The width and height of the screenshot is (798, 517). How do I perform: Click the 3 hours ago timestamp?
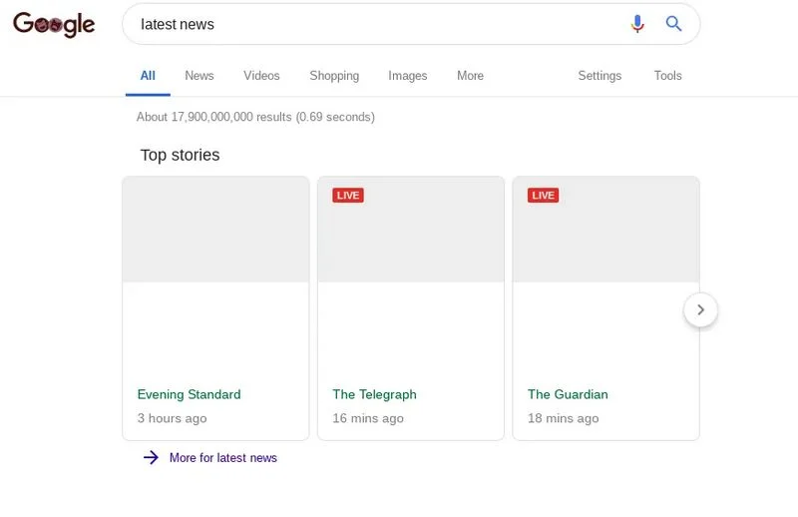coord(172,418)
